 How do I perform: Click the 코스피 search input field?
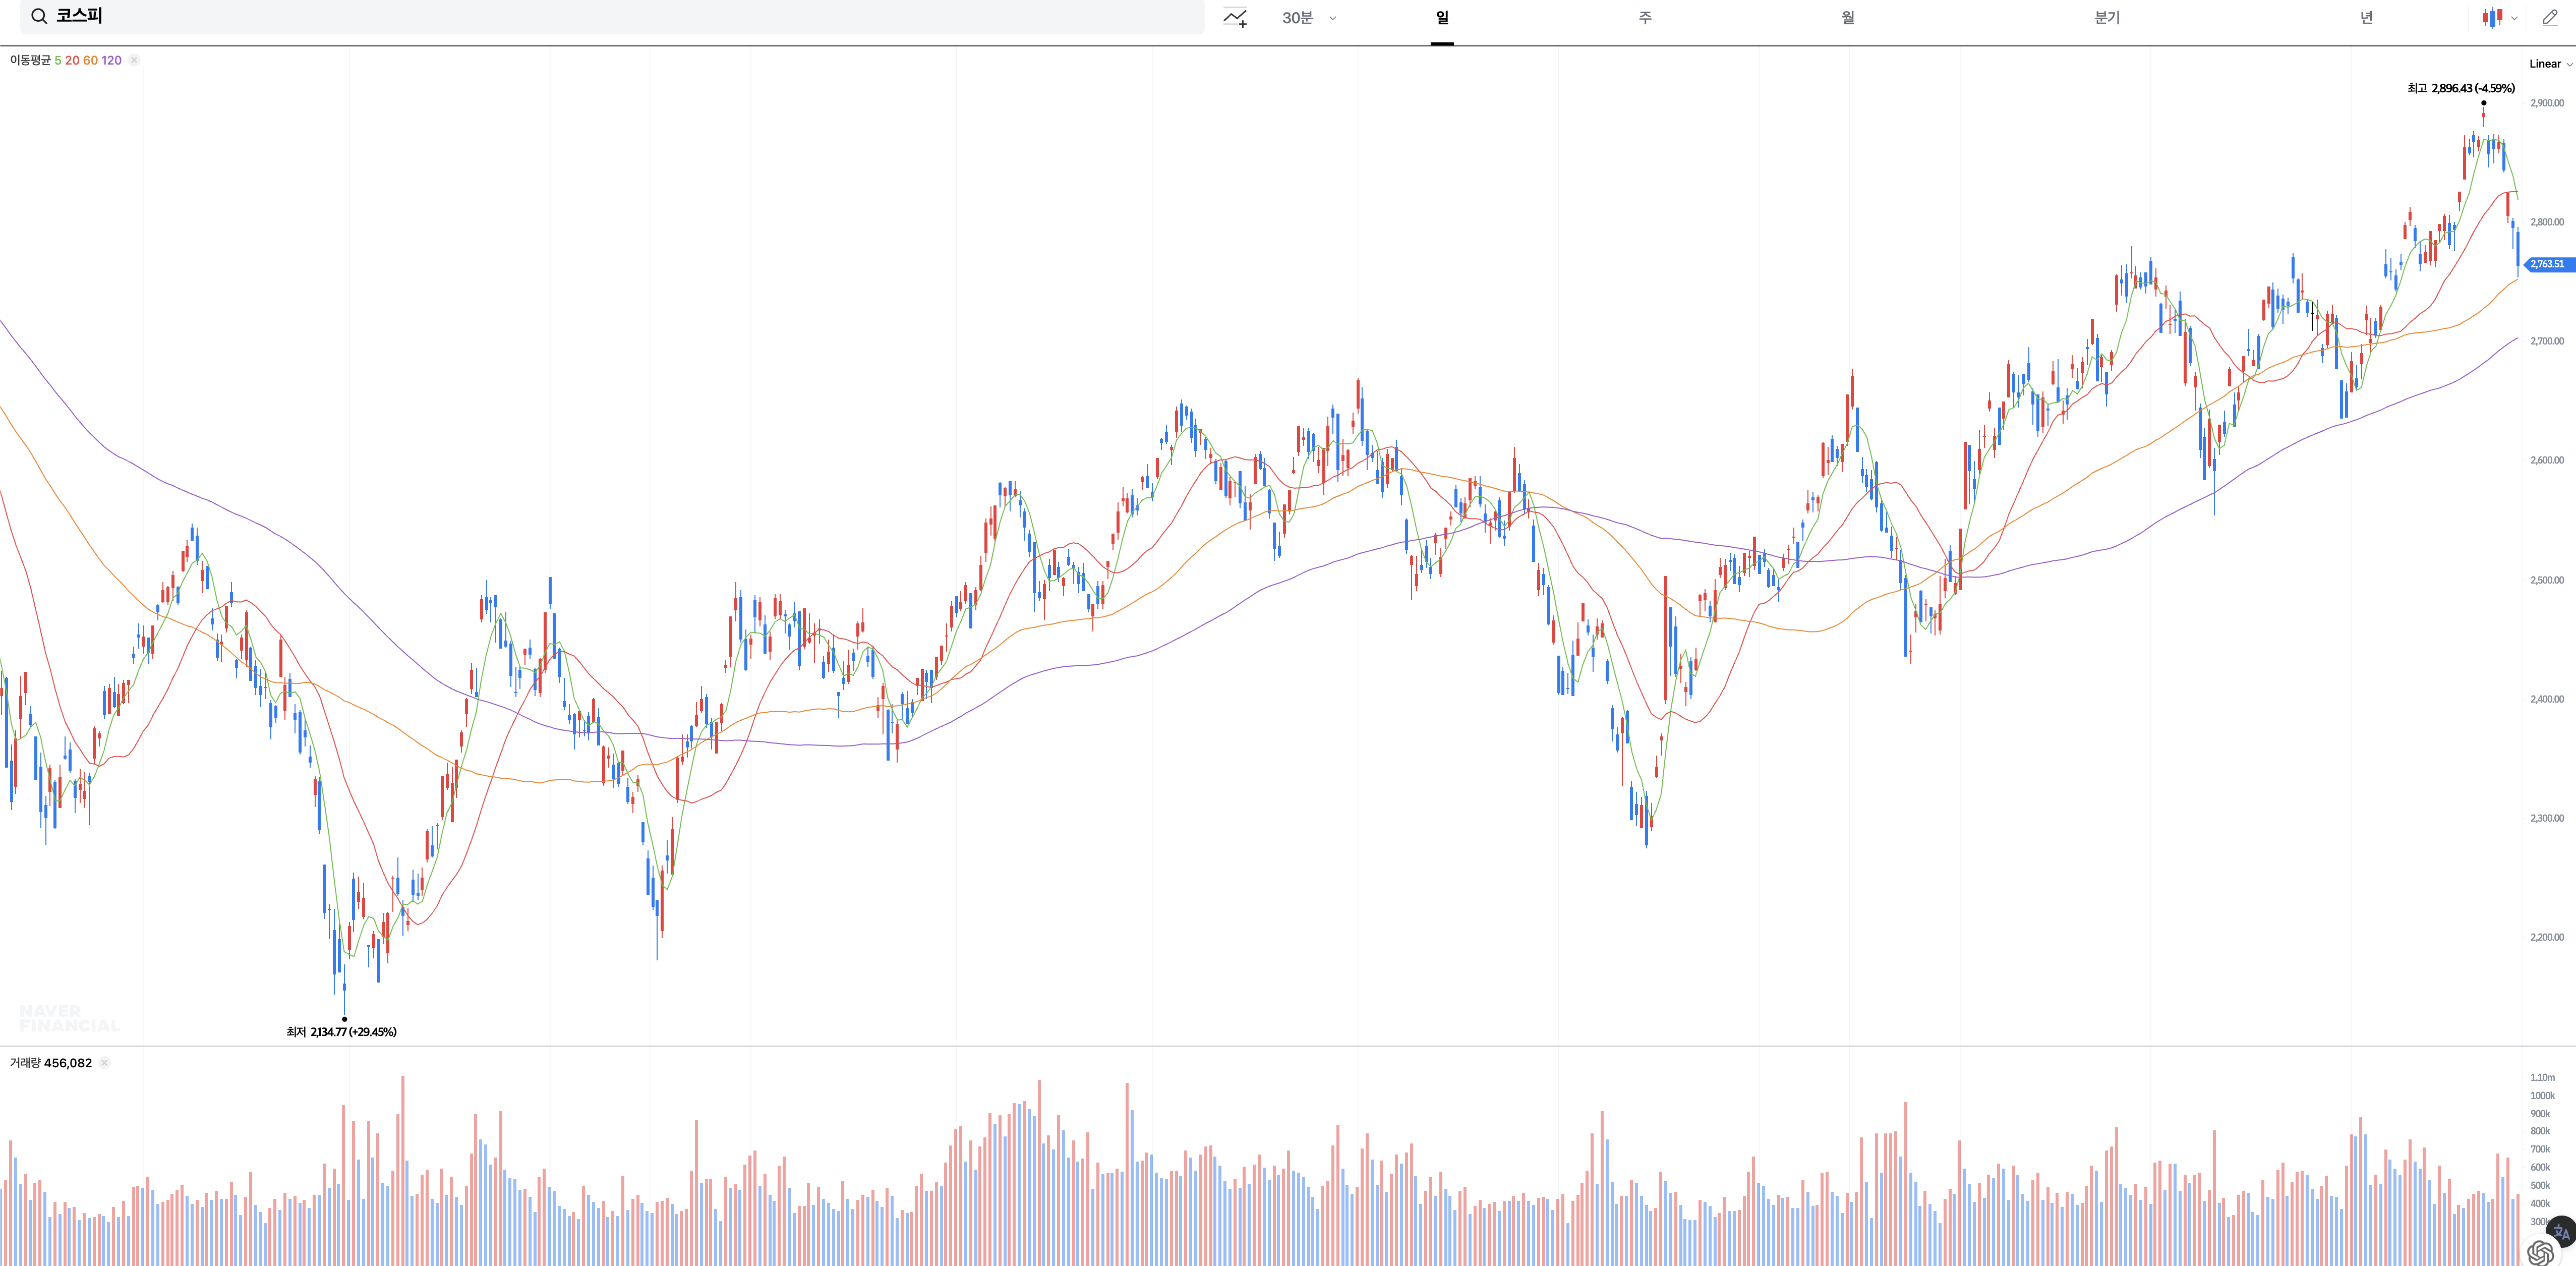point(600,16)
